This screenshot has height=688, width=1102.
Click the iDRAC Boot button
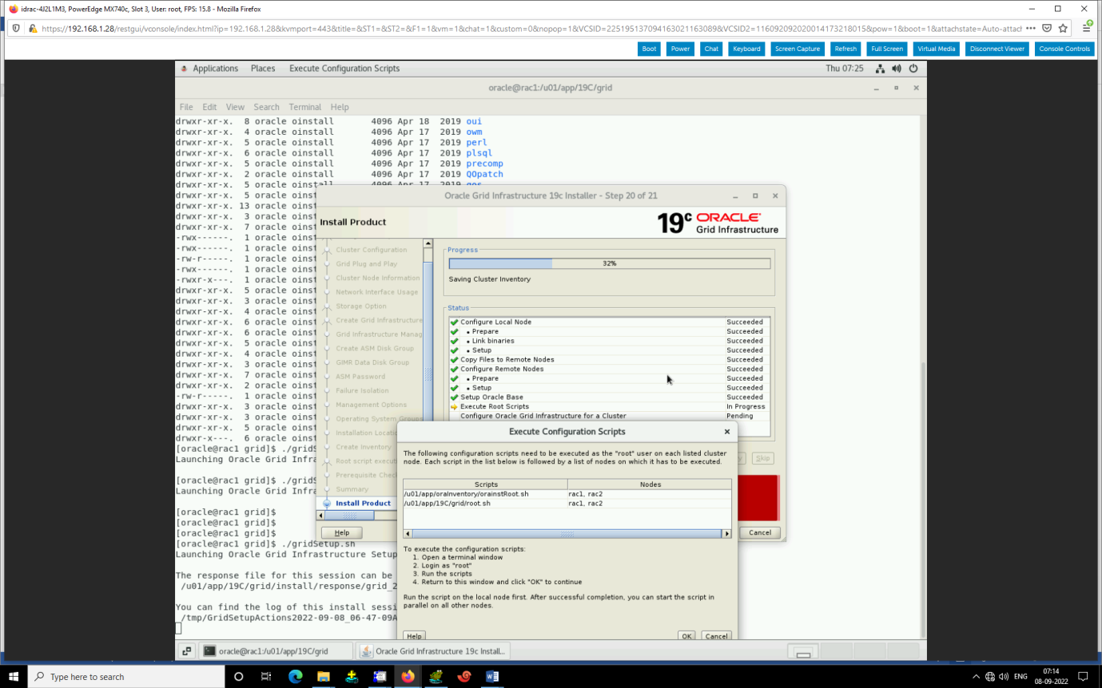pyautogui.click(x=649, y=49)
